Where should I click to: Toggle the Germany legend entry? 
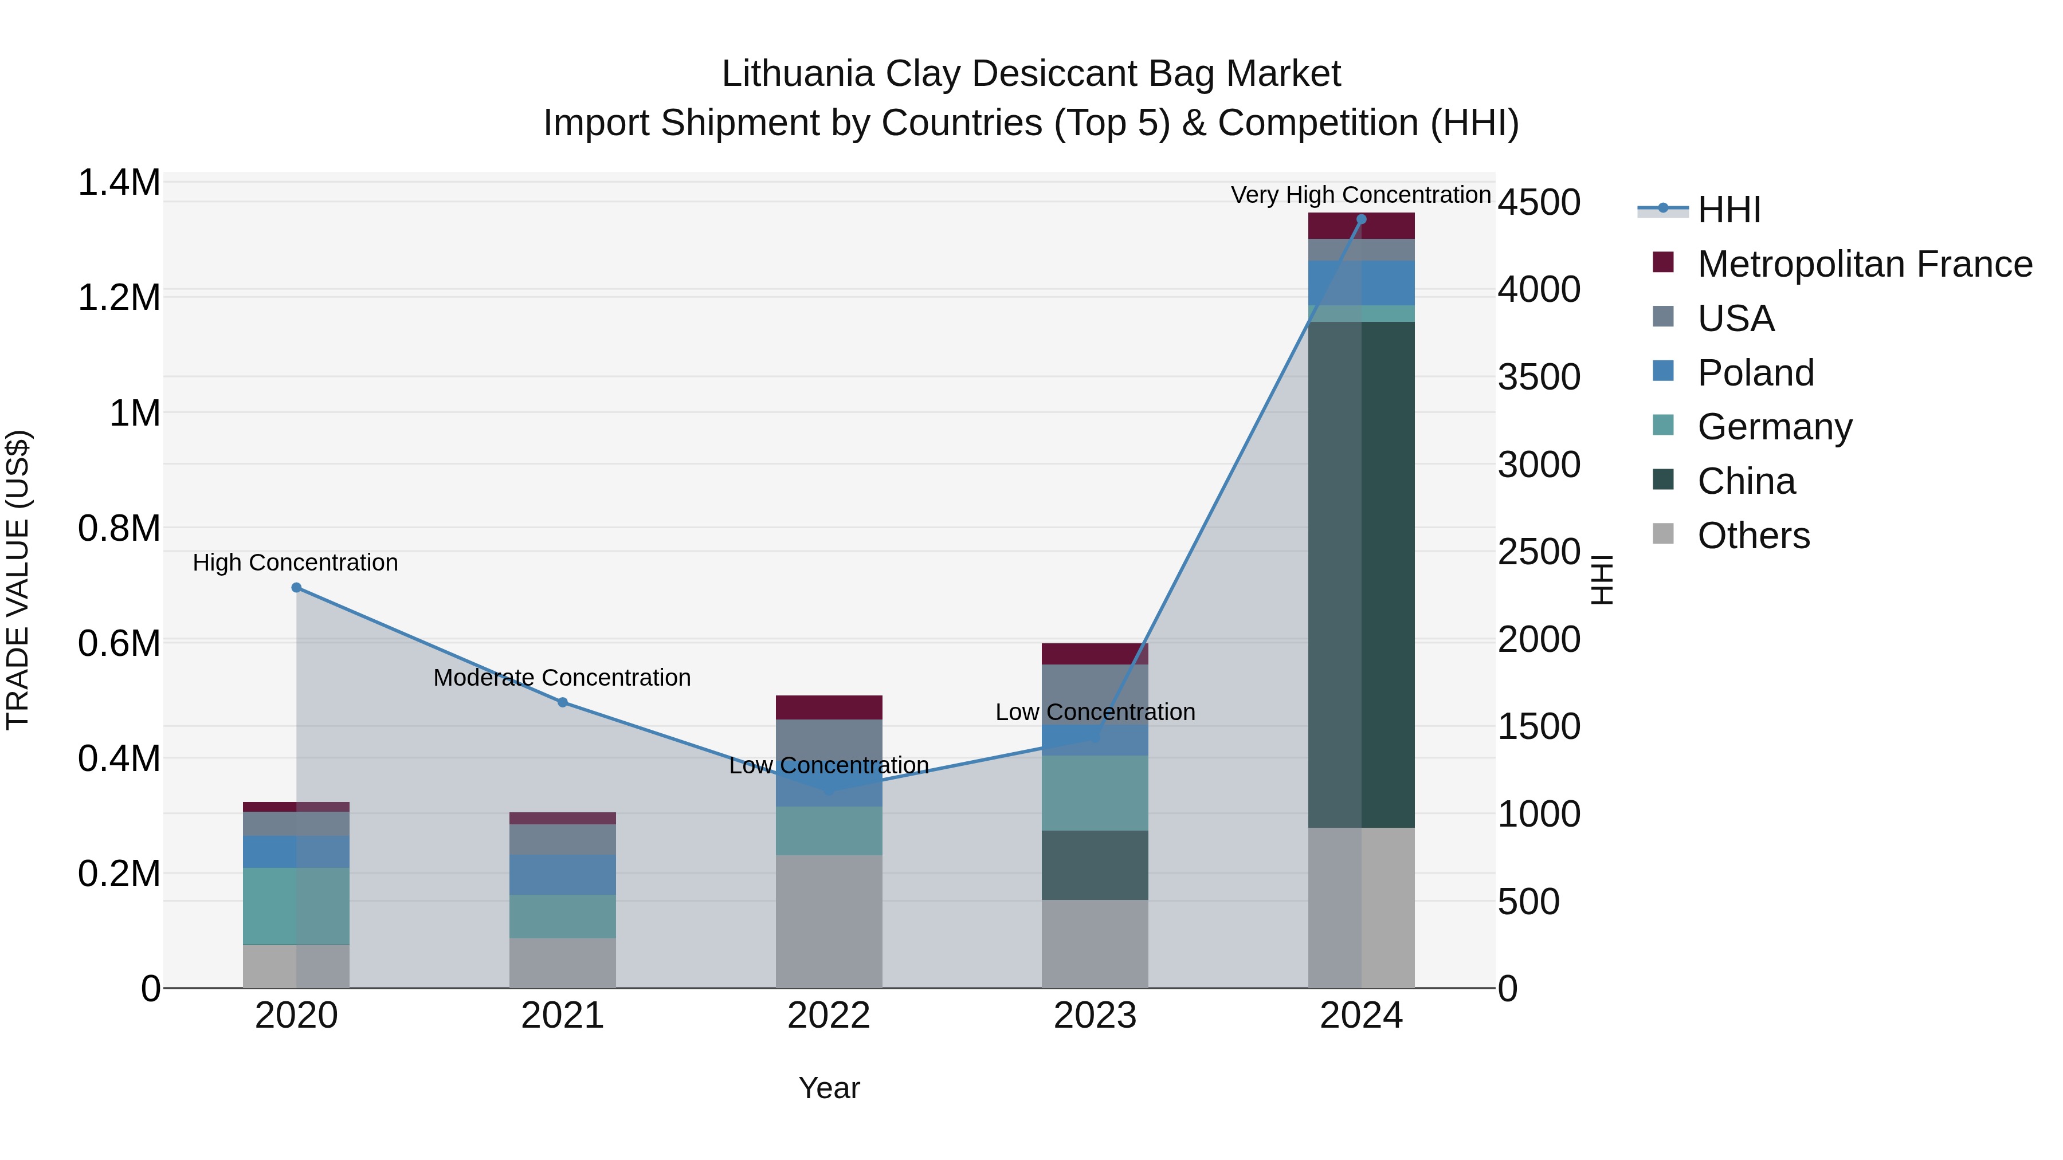coord(1752,427)
